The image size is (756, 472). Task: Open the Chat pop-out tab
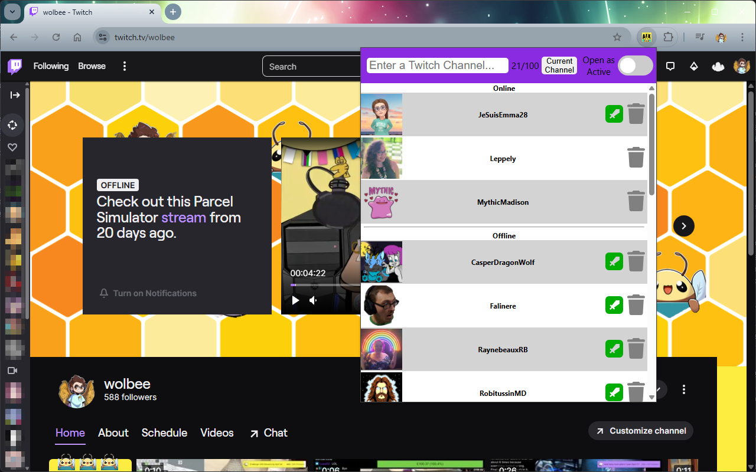click(x=268, y=433)
